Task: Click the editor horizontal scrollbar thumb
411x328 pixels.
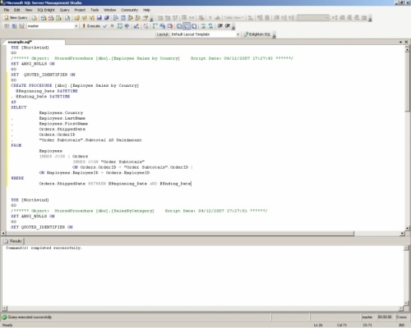Action: (x=180, y=234)
